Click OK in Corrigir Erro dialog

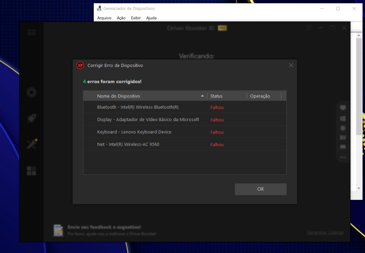click(x=260, y=189)
